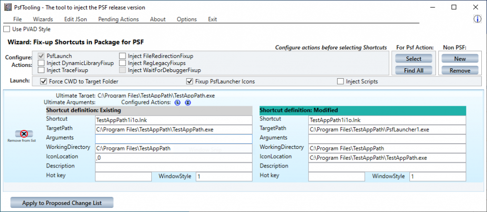Check Inject TraceFixup option
This screenshot has height=212, width=487.
click(41, 70)
